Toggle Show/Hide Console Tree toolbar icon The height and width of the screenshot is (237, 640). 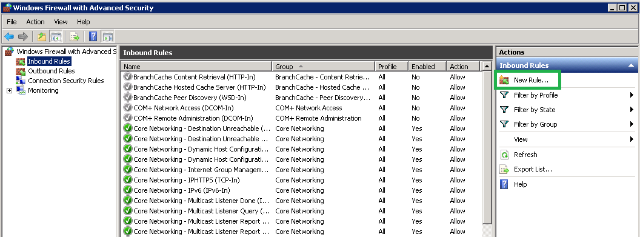[x=56, y=37]
